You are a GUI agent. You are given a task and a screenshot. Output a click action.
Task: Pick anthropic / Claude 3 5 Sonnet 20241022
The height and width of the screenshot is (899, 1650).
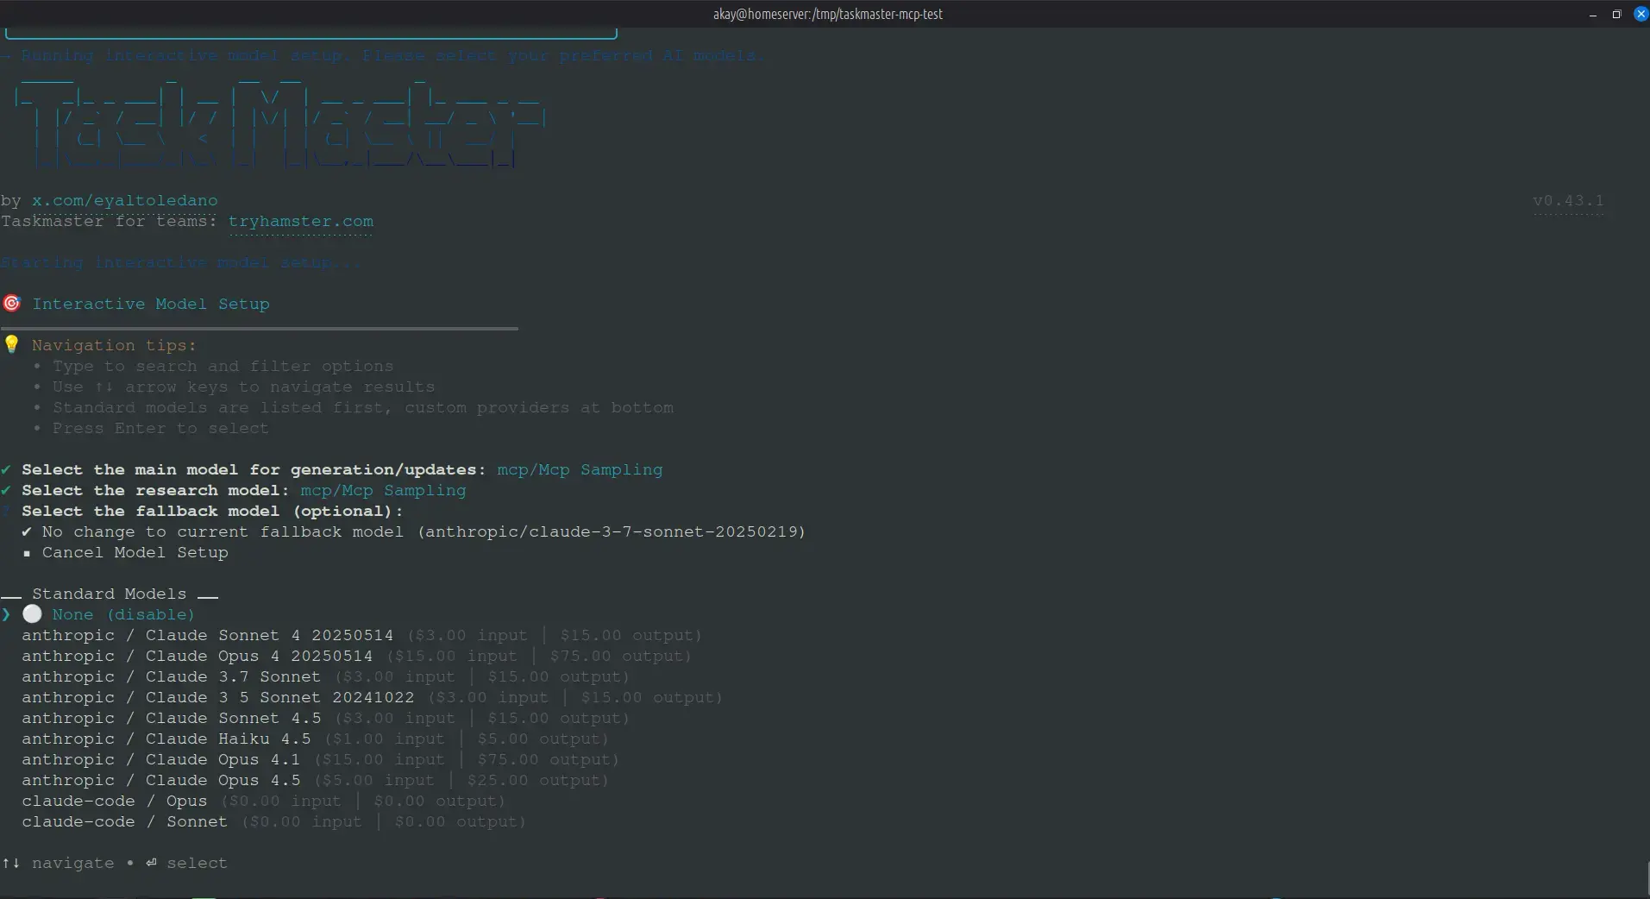click(372, 697)
